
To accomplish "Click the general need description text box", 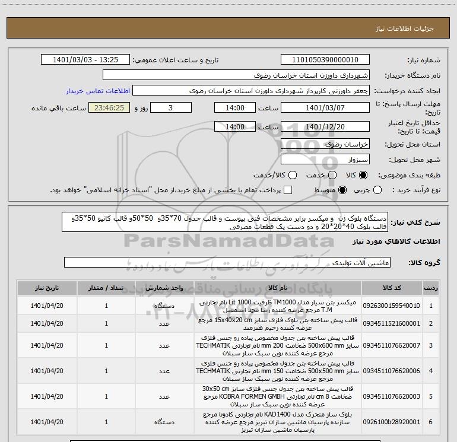I will point(225,222).
